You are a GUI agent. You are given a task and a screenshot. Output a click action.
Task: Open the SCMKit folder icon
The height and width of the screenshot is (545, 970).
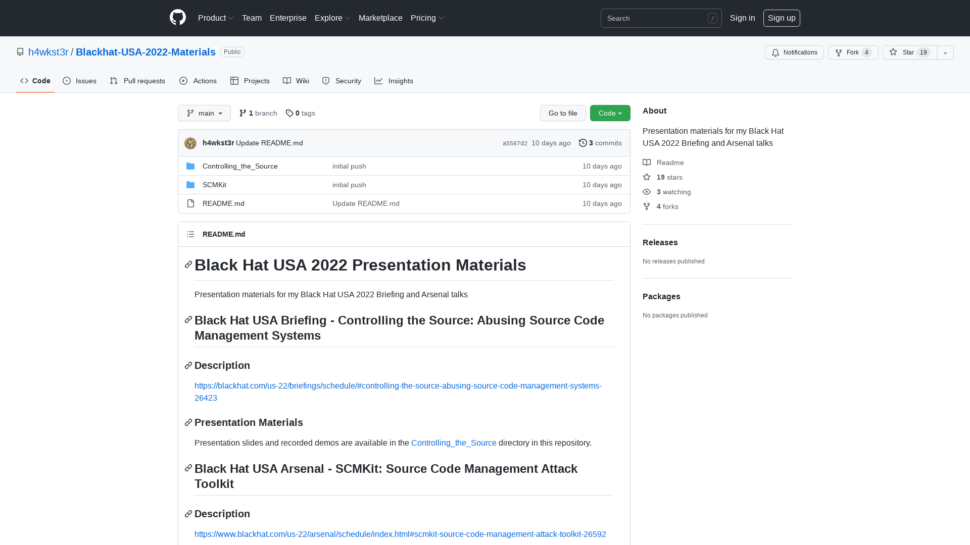[x=190, y=185]
